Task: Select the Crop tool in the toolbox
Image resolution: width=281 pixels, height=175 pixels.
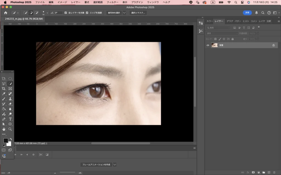Action: [4, 89]
